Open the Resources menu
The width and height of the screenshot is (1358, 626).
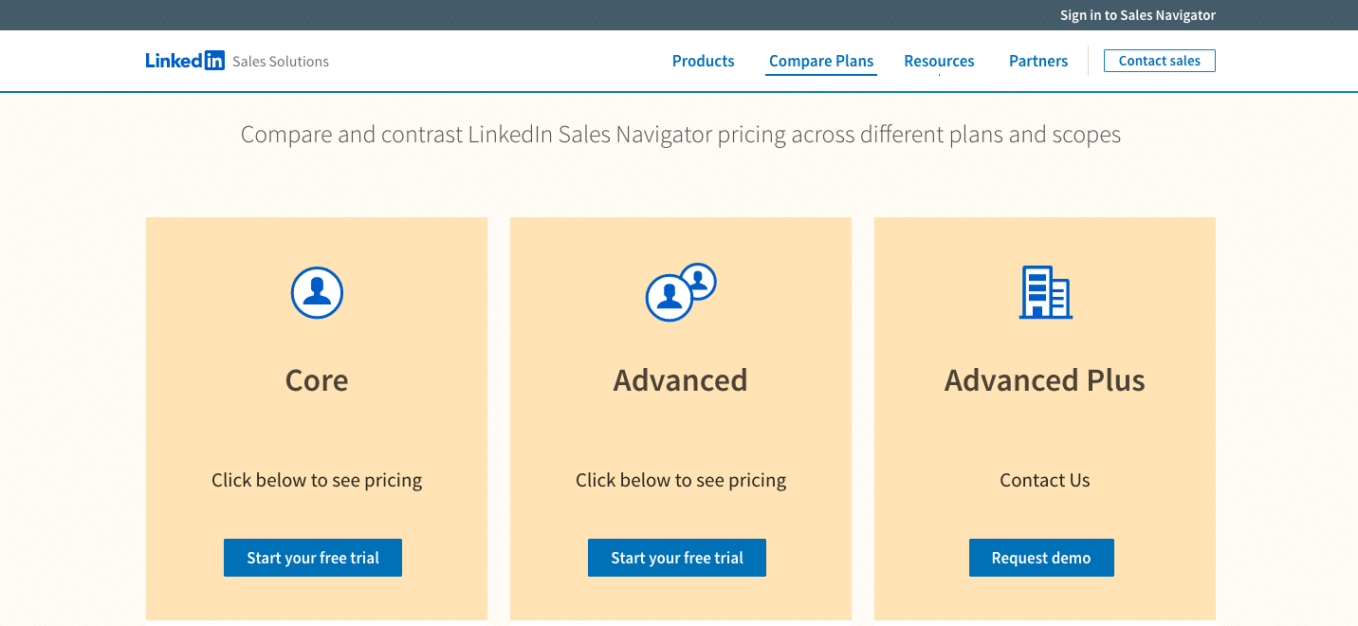pyautogui.click(x=939, y=61)
